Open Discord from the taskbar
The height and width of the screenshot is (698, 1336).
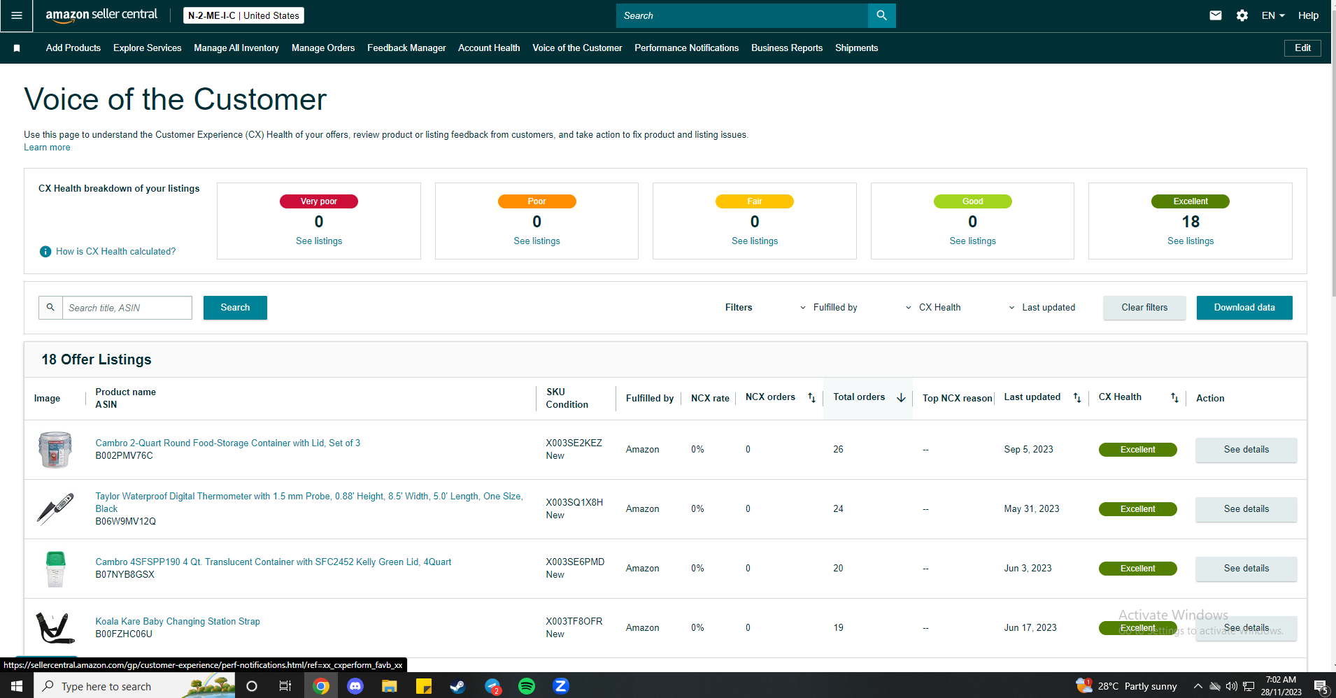click(355, 686)
